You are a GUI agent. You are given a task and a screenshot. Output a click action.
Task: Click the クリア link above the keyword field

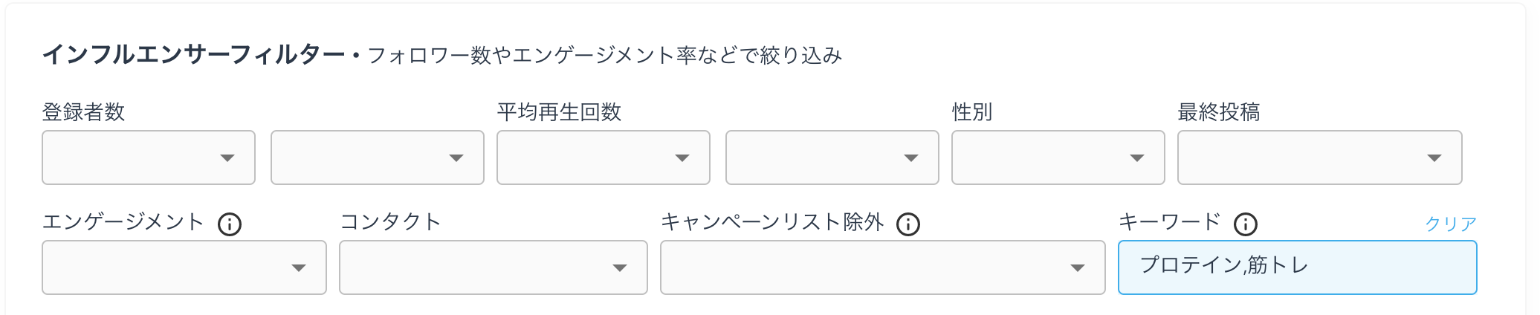[x=1450, y=224]
